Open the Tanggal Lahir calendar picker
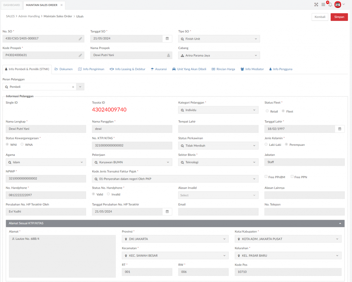 pyautogui.click(x=340, y=129)
